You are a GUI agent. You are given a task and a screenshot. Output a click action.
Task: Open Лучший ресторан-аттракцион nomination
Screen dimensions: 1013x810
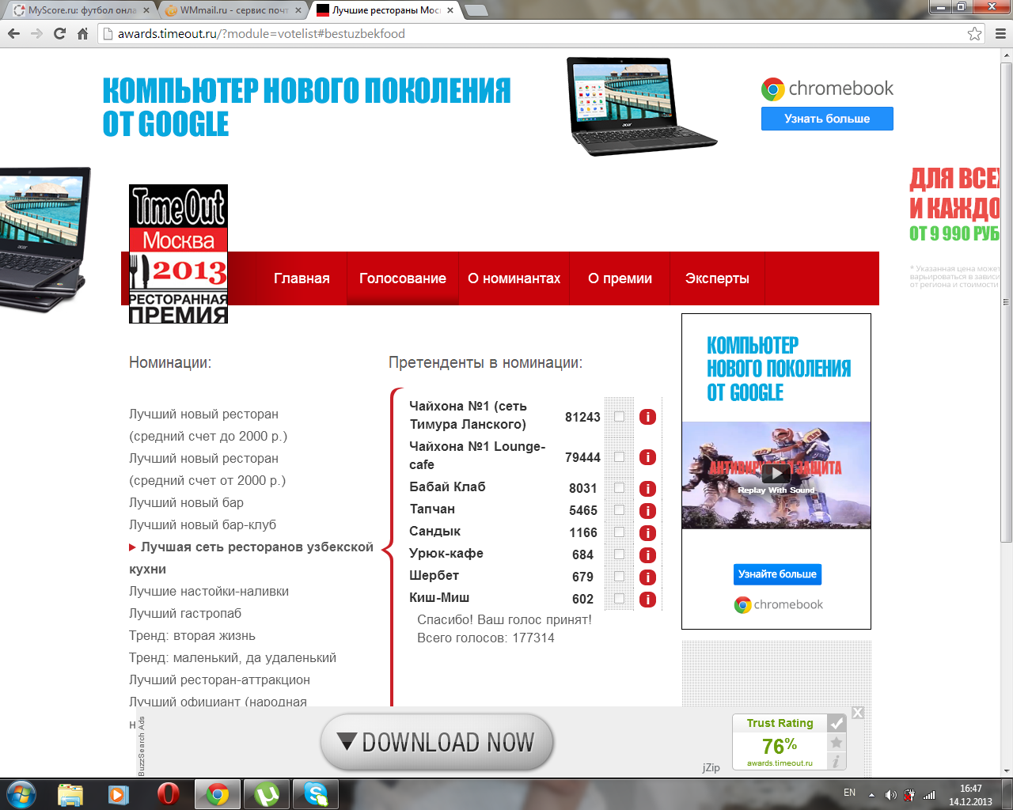point(219,679)
